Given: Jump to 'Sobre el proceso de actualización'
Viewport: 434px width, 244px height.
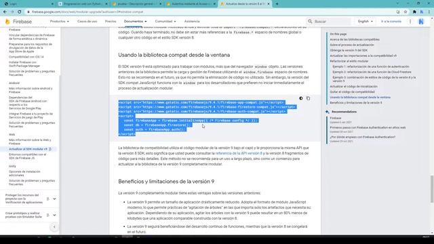Looking at the screenshot, I should (352, 45).
